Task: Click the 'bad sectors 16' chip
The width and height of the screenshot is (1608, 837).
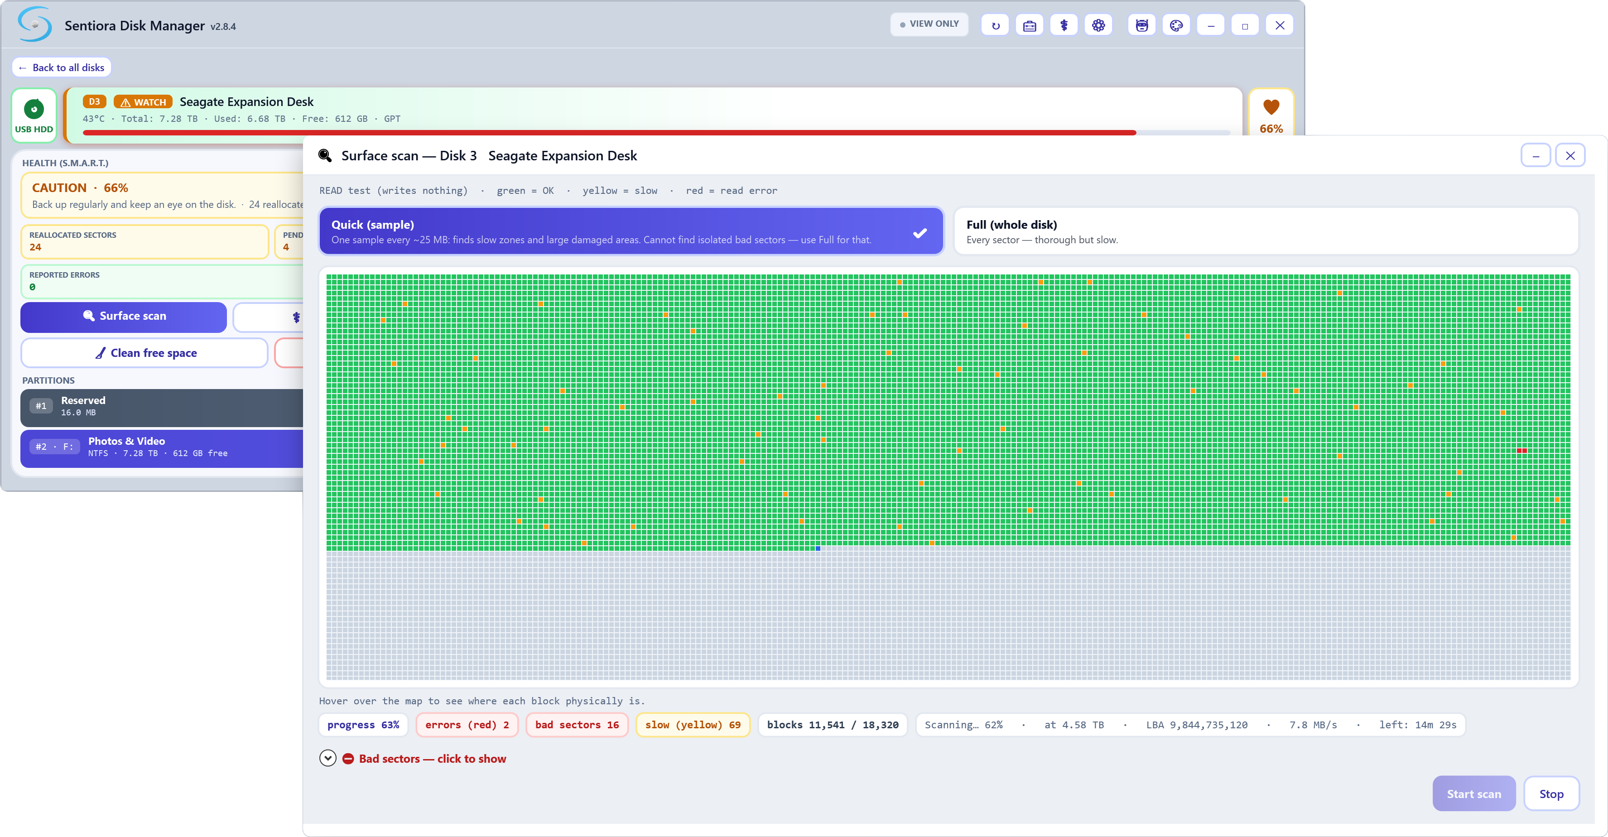Action: click(x=577, y=725)
